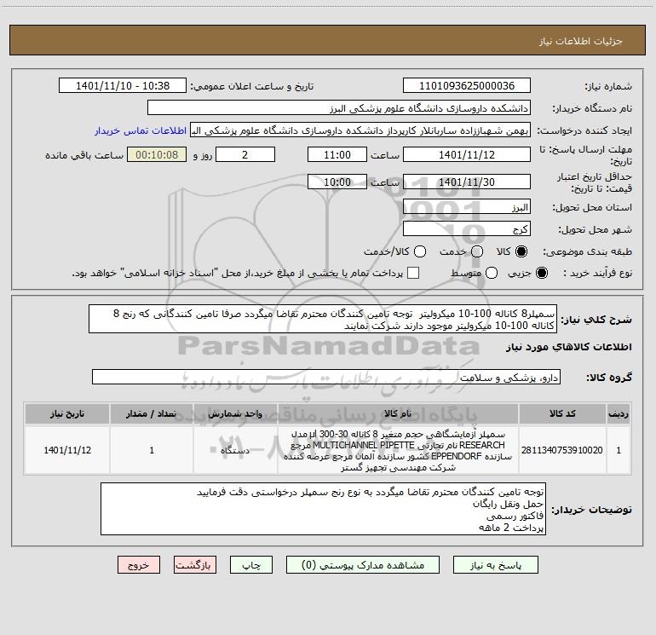Click the پاسخ به نیاز button

point(496,565)
